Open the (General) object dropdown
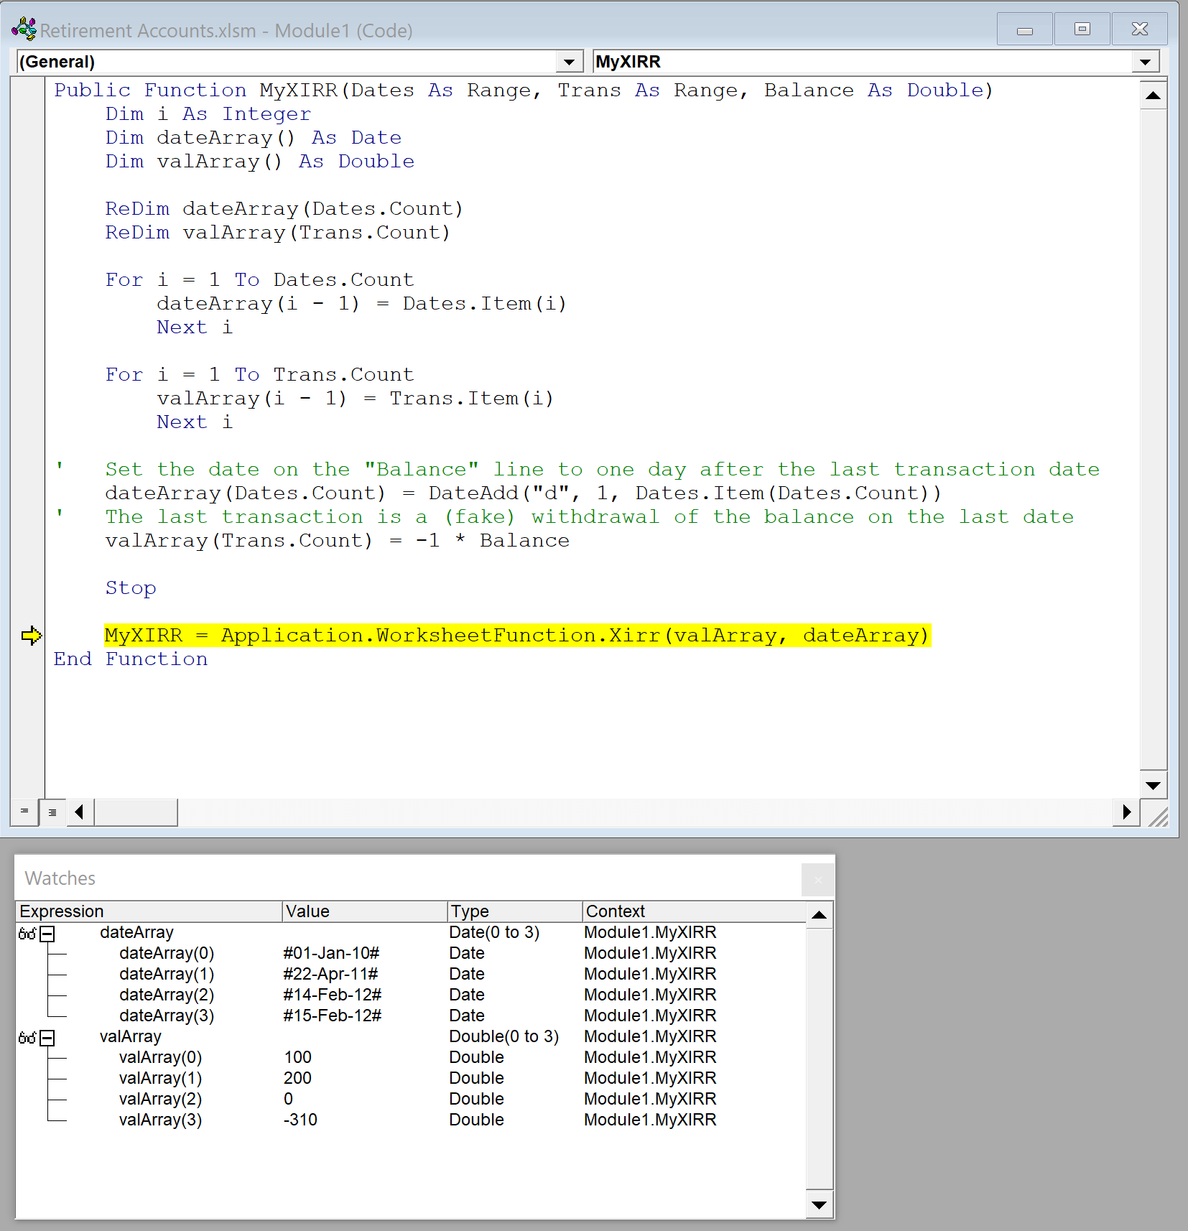This screenshot has width=1188, height=1231. pos(569,62)
